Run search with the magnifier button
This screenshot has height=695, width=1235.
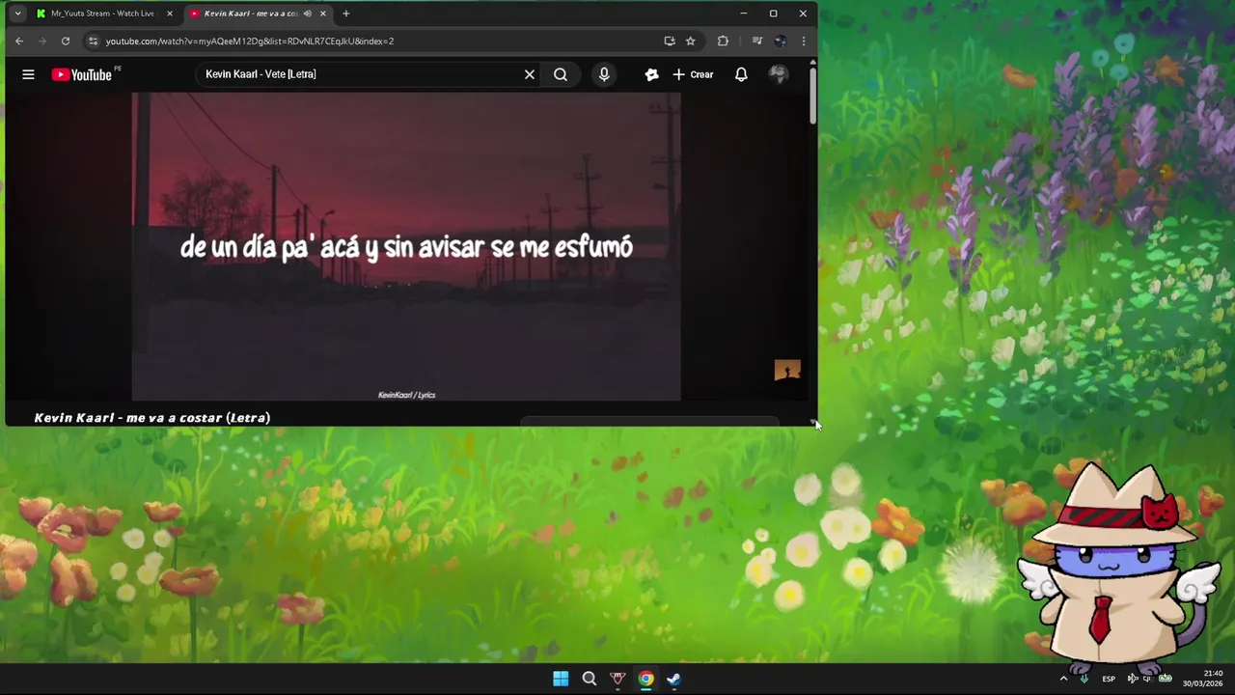point(561,74)
